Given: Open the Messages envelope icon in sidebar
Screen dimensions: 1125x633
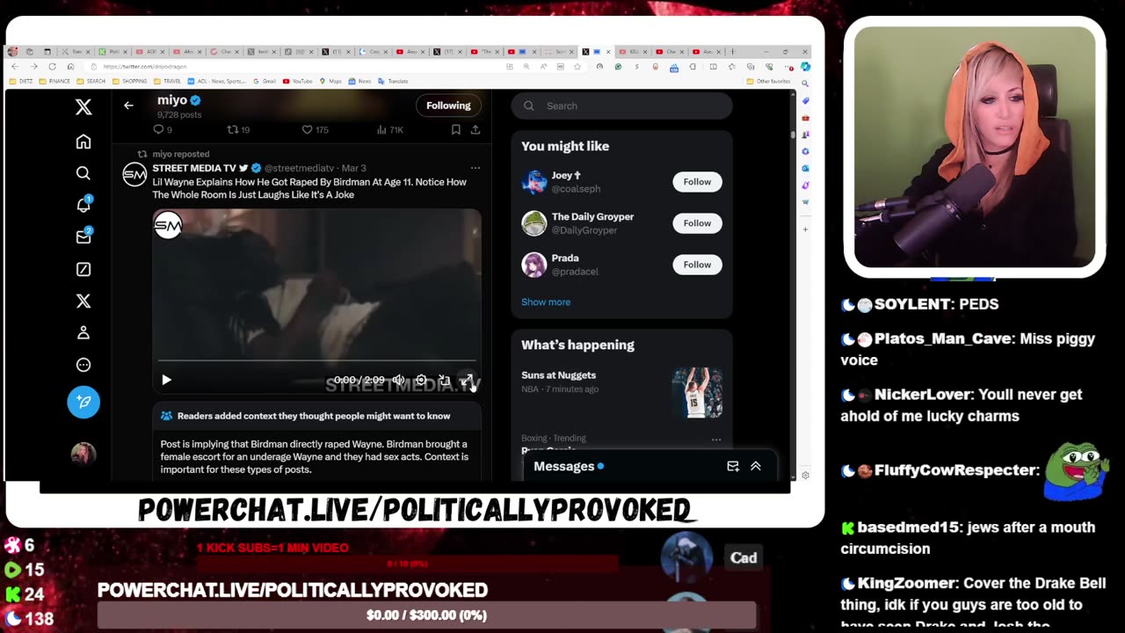Looking at the screenshot, I should [x=83, y=236].
